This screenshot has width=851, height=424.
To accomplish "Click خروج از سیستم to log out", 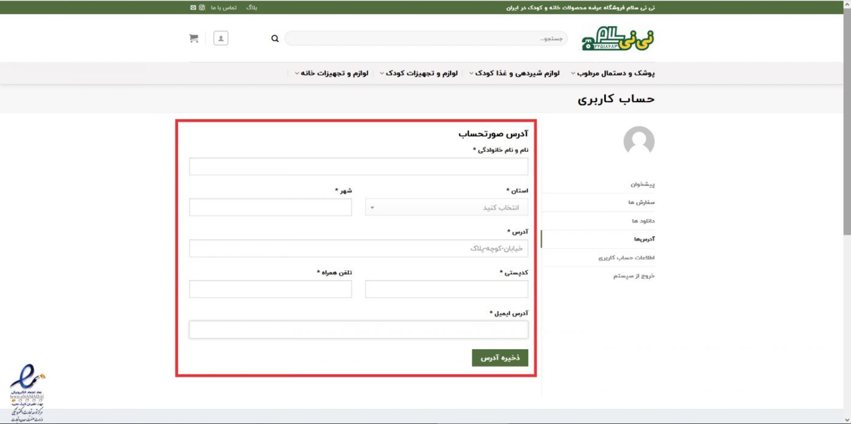I will click(x=633, y=276).
